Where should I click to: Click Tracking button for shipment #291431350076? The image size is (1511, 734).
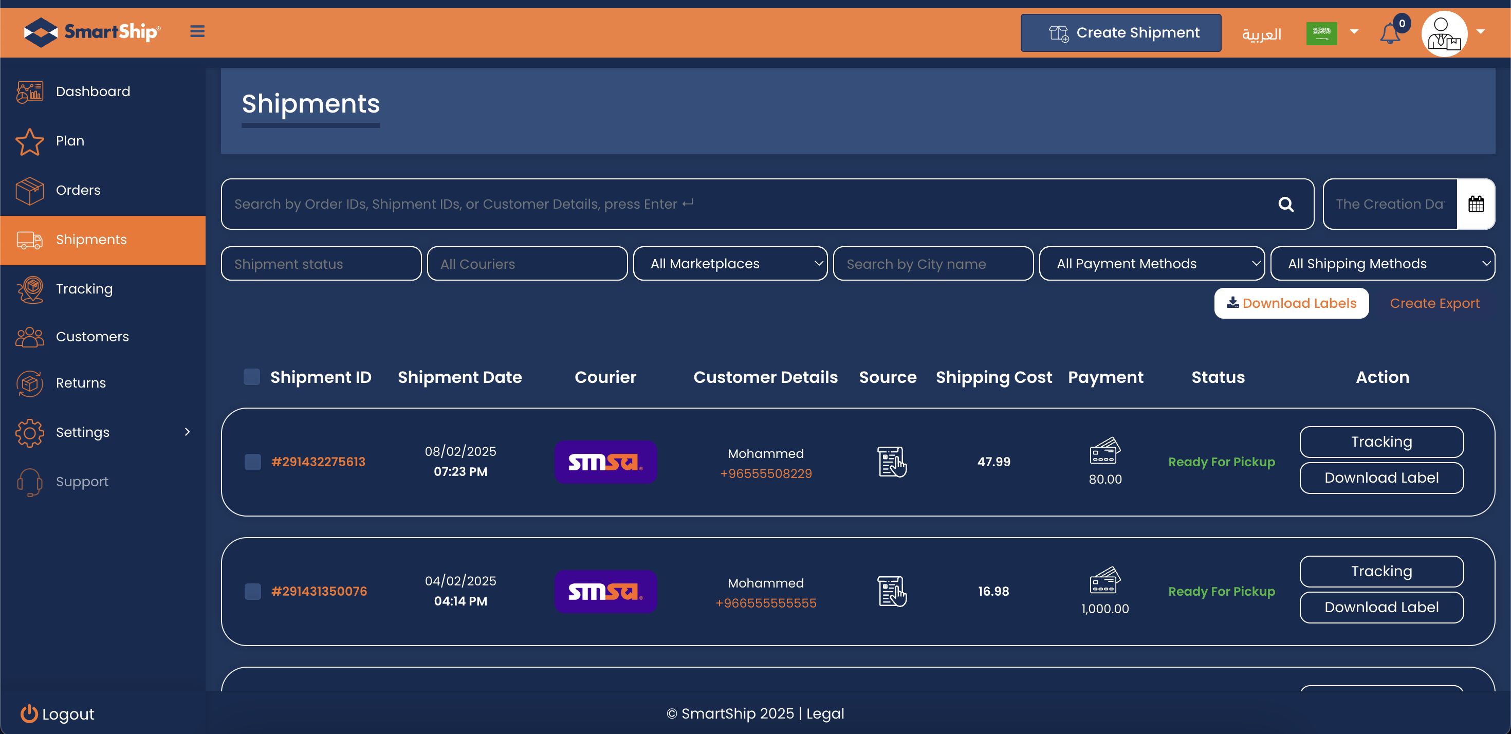(x=1381, y=571)
